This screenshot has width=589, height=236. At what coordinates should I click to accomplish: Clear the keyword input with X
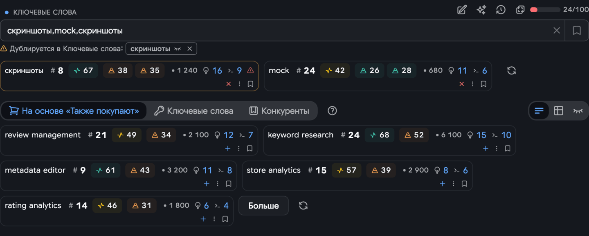coord(557,30)
